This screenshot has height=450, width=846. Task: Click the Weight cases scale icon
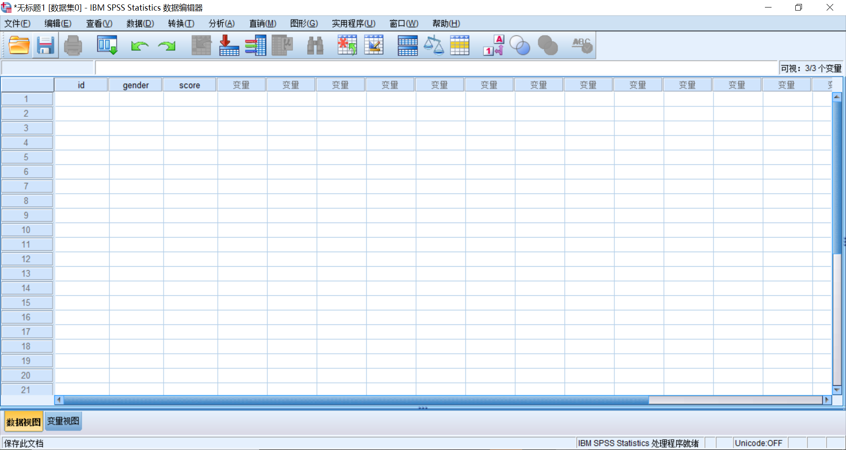pyautogui.click(x=434, y=45)
